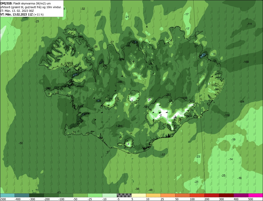Select the pale green swatch between -10 and -5
The width and height of the screenshot is (263, 201).
pos(109,195)
